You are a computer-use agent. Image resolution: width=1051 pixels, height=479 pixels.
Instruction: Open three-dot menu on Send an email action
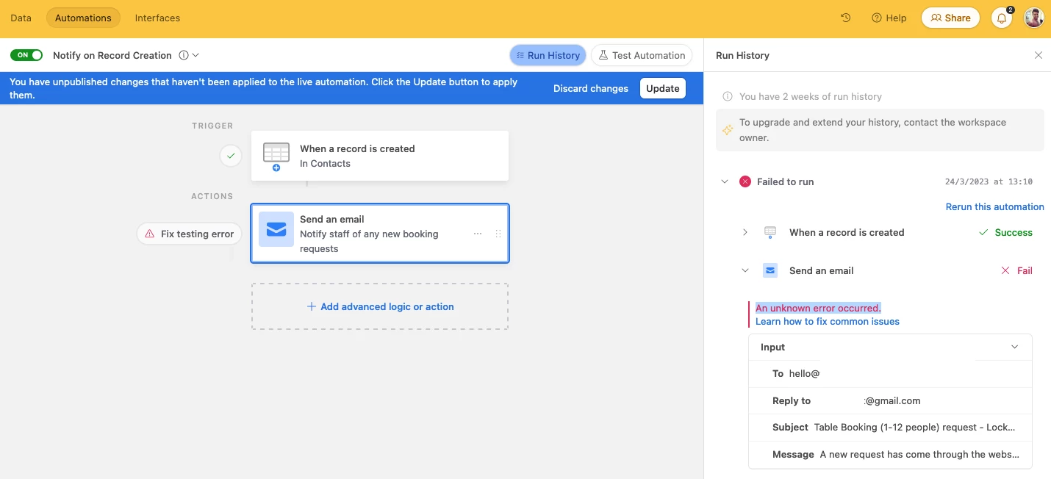pyautogui.click(x=478, y=234)
